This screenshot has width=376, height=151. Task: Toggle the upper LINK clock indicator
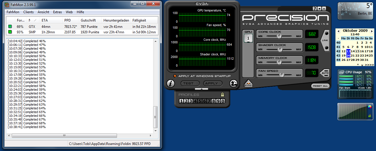[x=326, y=33]
